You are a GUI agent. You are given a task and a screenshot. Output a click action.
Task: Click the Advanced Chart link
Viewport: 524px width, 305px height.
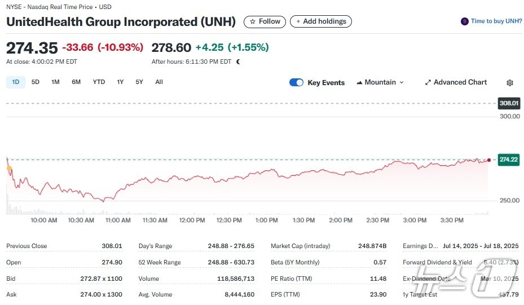point(460,82)
